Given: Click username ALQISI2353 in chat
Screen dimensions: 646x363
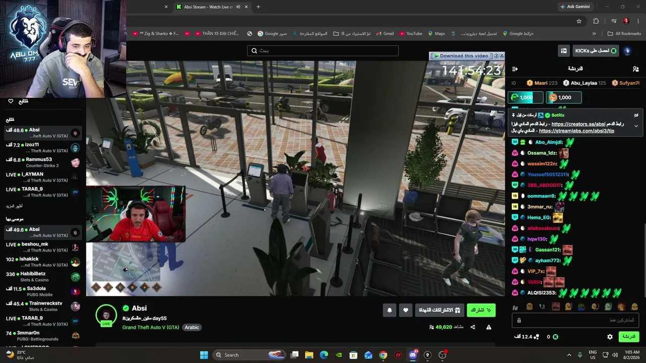Looking at the screenshot, I should click(x=542, y=293).
